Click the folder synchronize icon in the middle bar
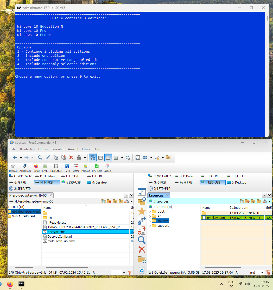273x290 pixels. click(142, 259)
